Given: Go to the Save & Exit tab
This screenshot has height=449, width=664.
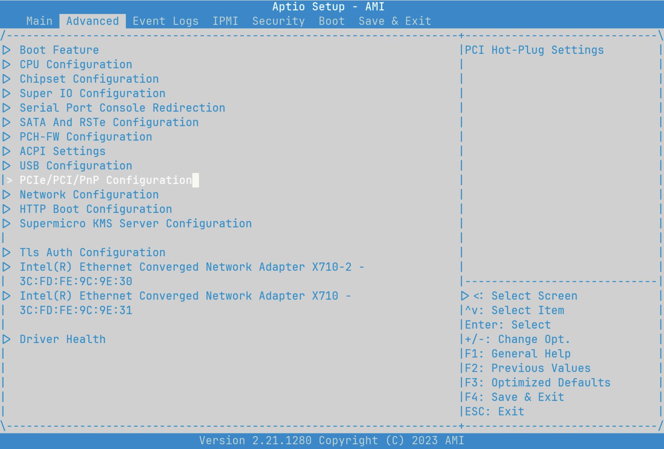Looking at the screenshot, I should (395, 21).
